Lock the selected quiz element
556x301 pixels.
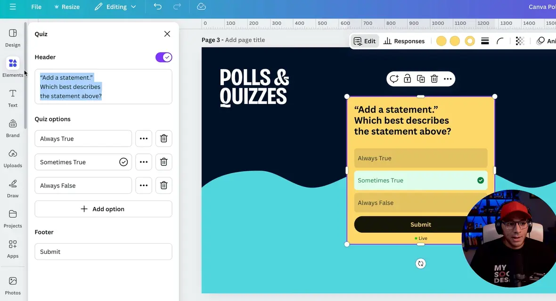(407, 79)
